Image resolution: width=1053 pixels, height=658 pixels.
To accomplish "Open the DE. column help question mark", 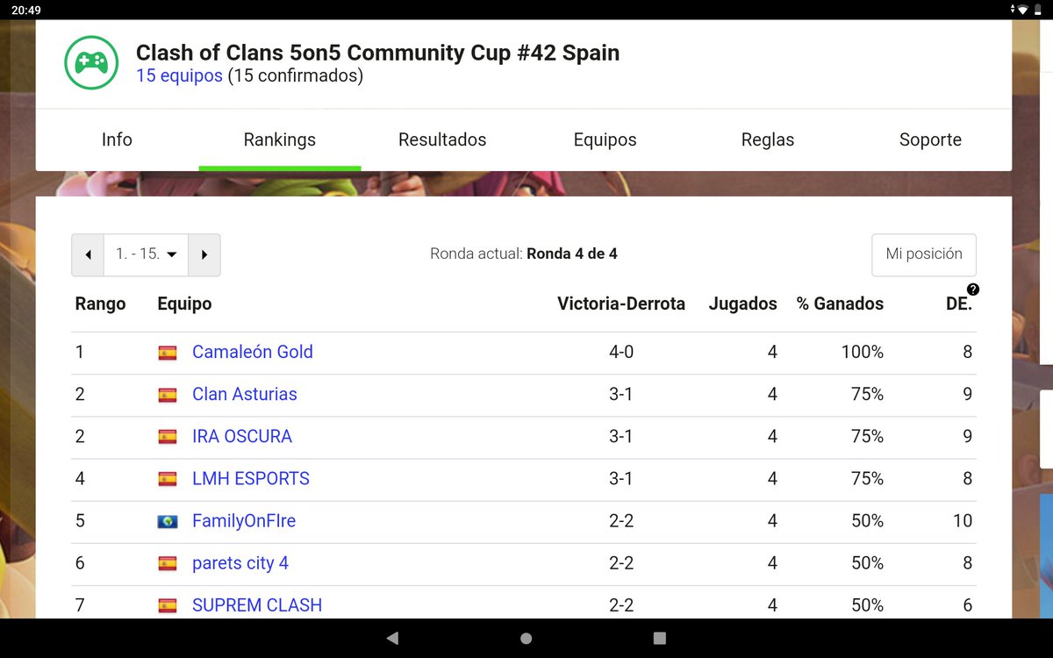I will pyautogui.click(x=973, y=289).
